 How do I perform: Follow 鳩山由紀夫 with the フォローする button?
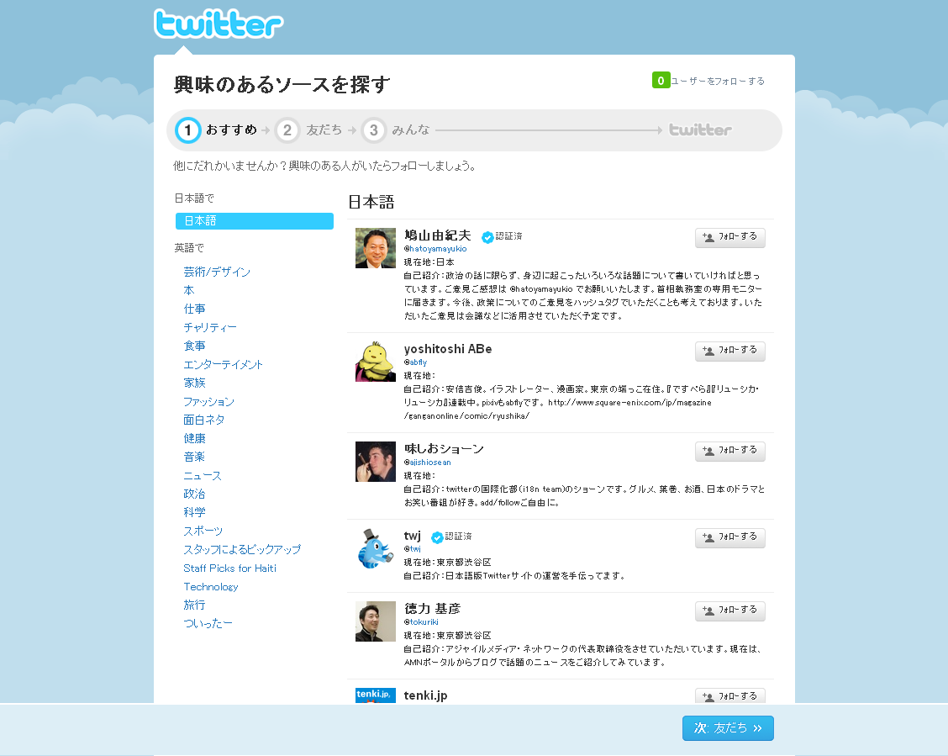click(729, 237)
